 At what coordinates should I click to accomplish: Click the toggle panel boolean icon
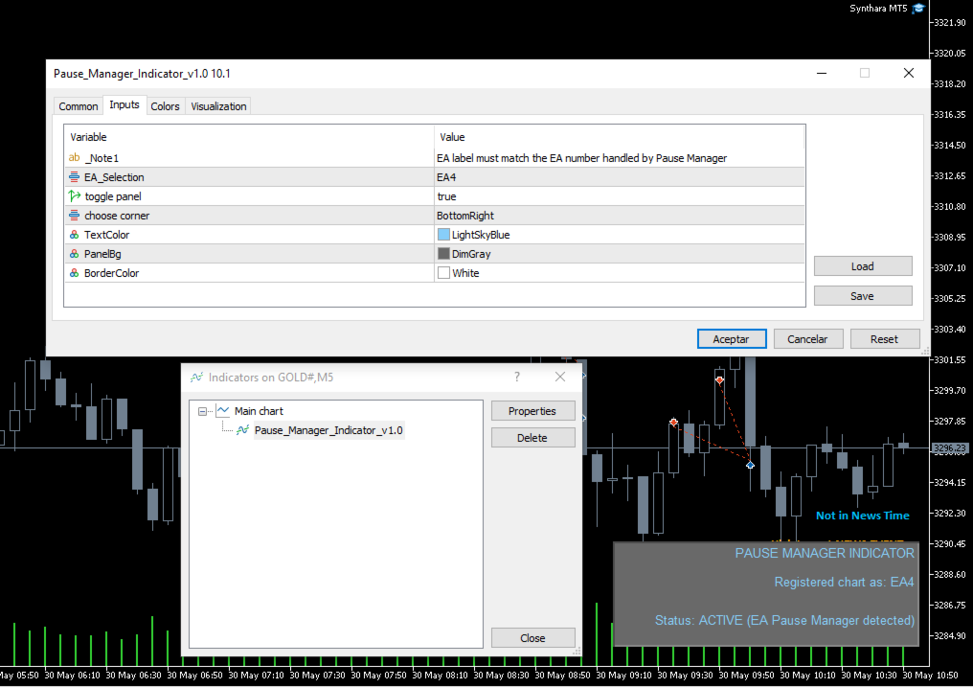point(74,196)
